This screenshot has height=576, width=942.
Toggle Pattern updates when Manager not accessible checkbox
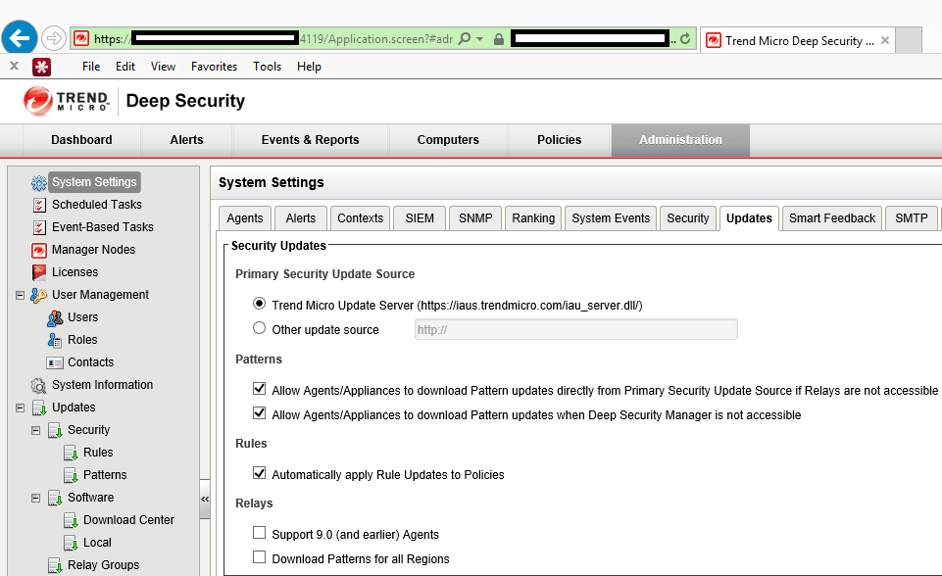(x=259, y=413)
